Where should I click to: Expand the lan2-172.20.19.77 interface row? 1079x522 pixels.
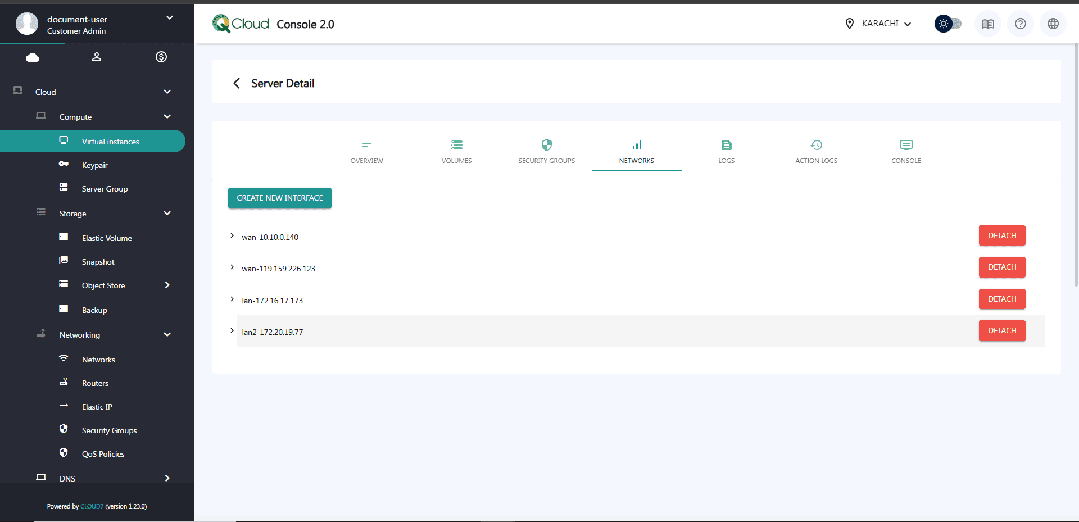click(x=232, y=331)
